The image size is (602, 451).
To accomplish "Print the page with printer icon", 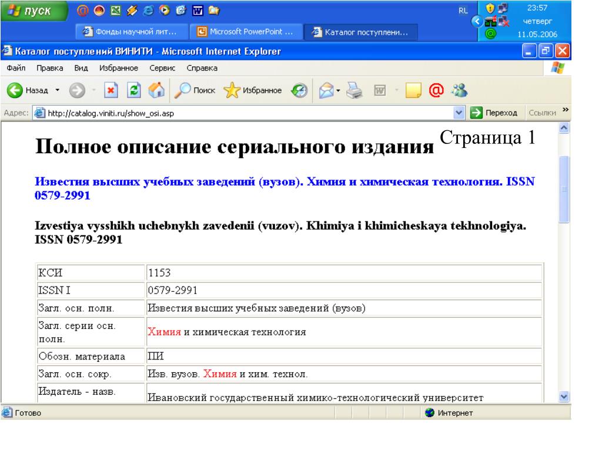I will pos(354,90).
